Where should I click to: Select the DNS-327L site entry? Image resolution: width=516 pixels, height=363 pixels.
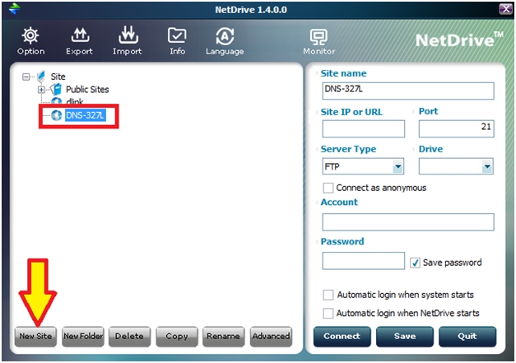[x=85, y=116]
